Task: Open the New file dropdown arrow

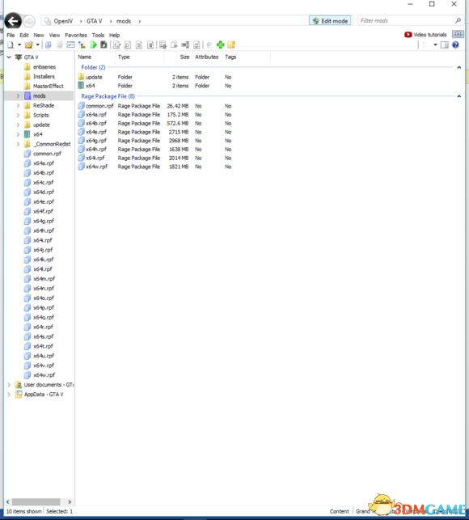Action: tap(19, 44)
